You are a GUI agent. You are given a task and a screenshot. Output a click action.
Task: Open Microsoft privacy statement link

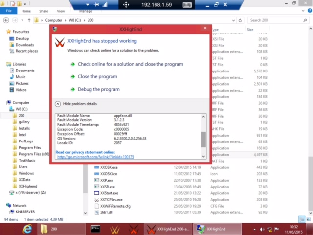coord(95,157)
